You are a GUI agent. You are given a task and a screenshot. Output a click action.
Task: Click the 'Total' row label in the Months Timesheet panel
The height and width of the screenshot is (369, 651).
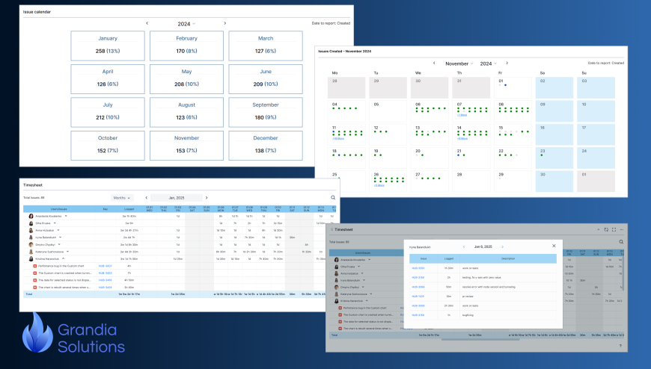click(x=29, y=294)
